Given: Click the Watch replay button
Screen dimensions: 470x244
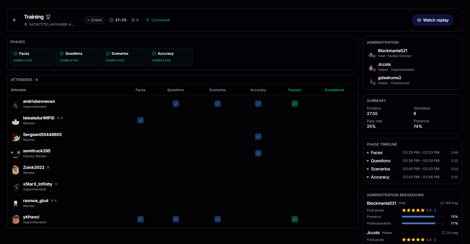Looking at the screenshot, I should 433,20.
